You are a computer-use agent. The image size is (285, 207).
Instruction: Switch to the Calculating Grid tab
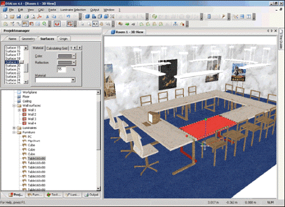click(x=57, y=48)
